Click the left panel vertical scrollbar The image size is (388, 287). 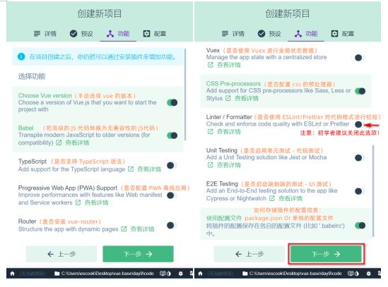(x=185, y=94)
